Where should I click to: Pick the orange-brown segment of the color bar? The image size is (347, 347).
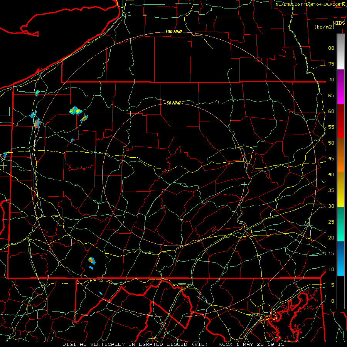(340, 155)
